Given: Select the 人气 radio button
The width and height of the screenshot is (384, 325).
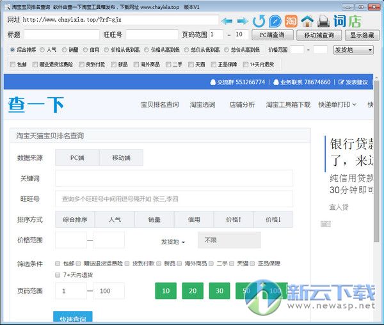Looking at the screenshot, I should pos(42,50).
